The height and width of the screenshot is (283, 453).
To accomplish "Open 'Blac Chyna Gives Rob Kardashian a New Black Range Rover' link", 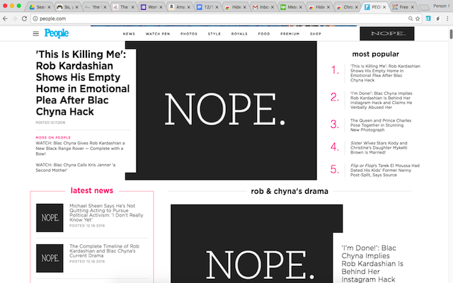I will [x=80, y=149].
